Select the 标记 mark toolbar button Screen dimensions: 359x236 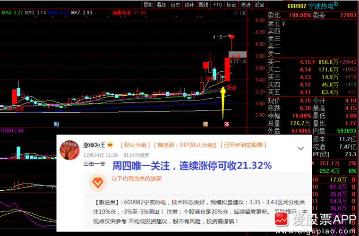tap(231, 5)
